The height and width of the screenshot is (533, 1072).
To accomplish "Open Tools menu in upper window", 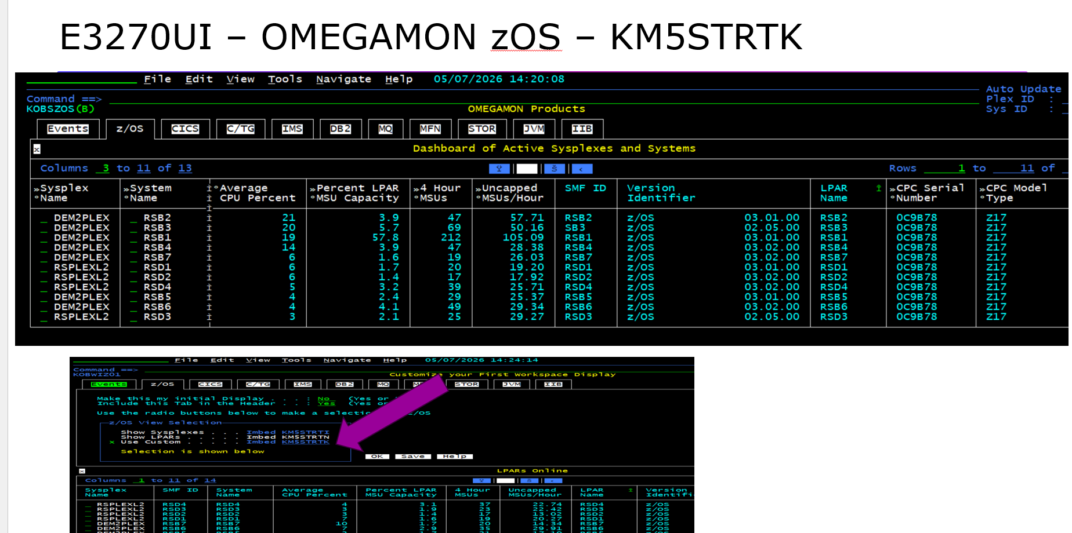I will [285, 79].
